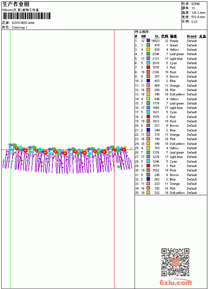Click the green swatch in row 2
The width and height of the screenshot is (208, 289).
(x=148, y=45)
